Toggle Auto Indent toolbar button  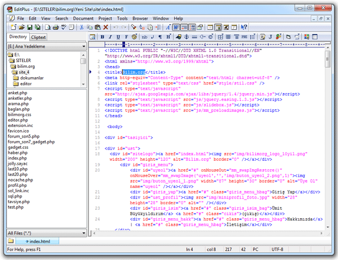coord(184,27)
